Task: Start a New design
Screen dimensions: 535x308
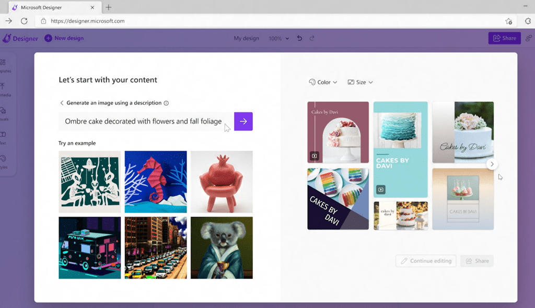Action: coord(64,38)
